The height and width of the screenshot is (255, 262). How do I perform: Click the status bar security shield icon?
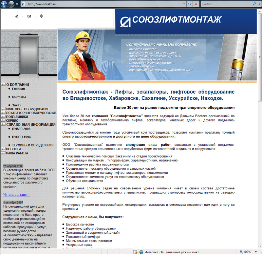(x=135, y=252)
